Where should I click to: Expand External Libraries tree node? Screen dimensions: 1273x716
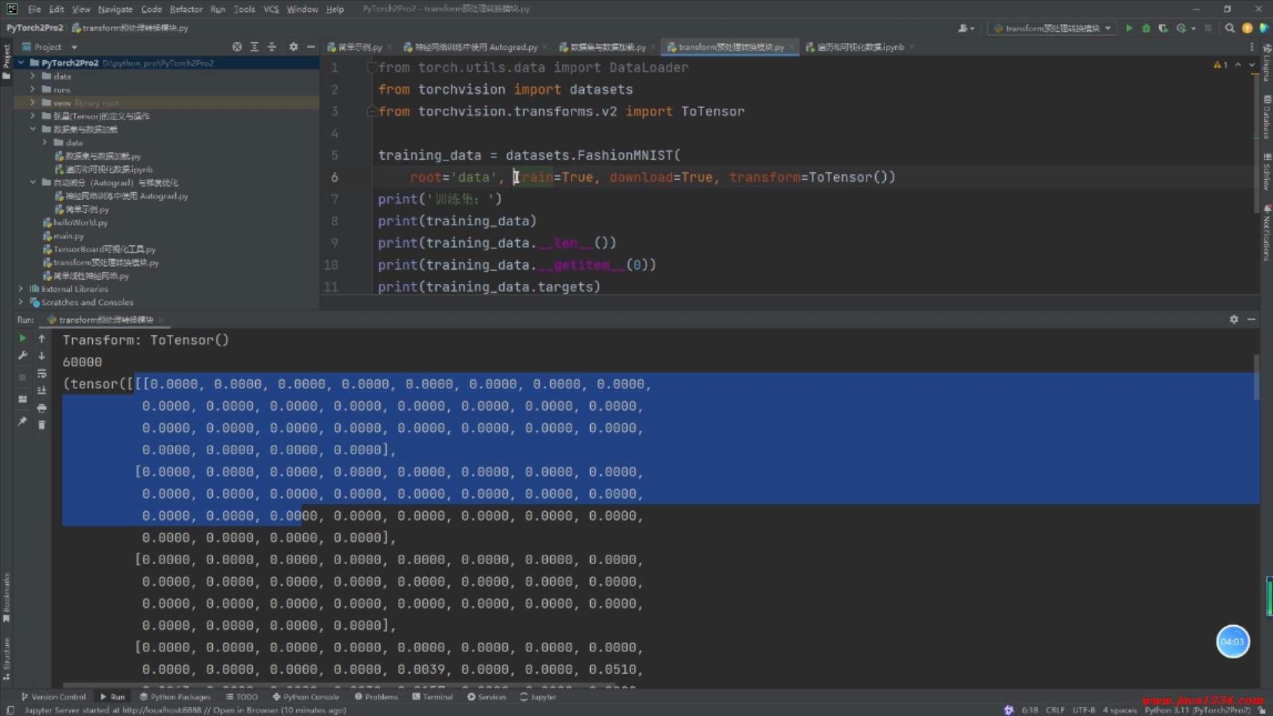point(21,289)
